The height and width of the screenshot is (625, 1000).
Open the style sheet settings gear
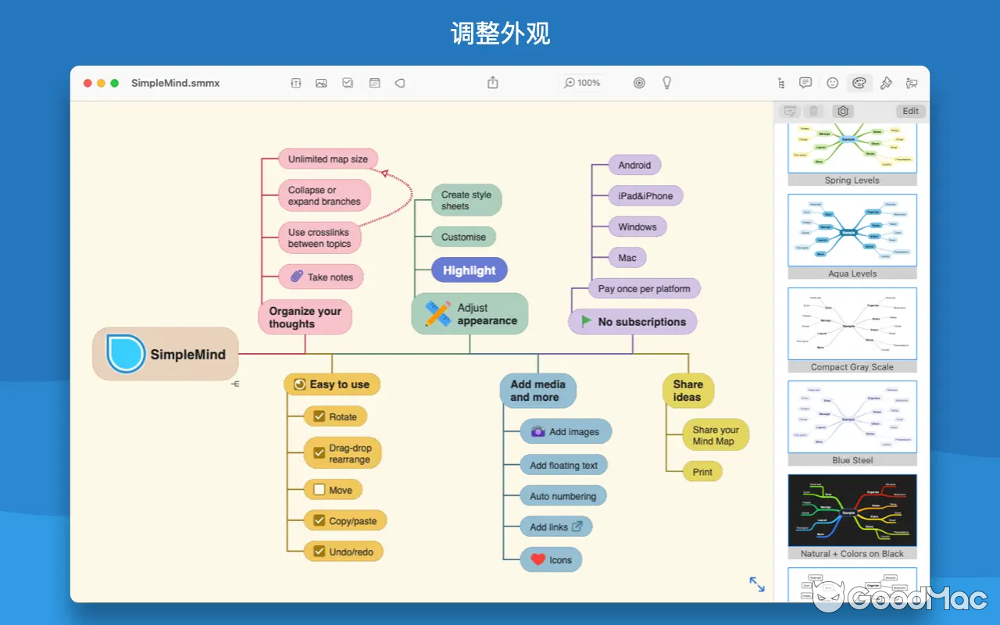[843, 111]
